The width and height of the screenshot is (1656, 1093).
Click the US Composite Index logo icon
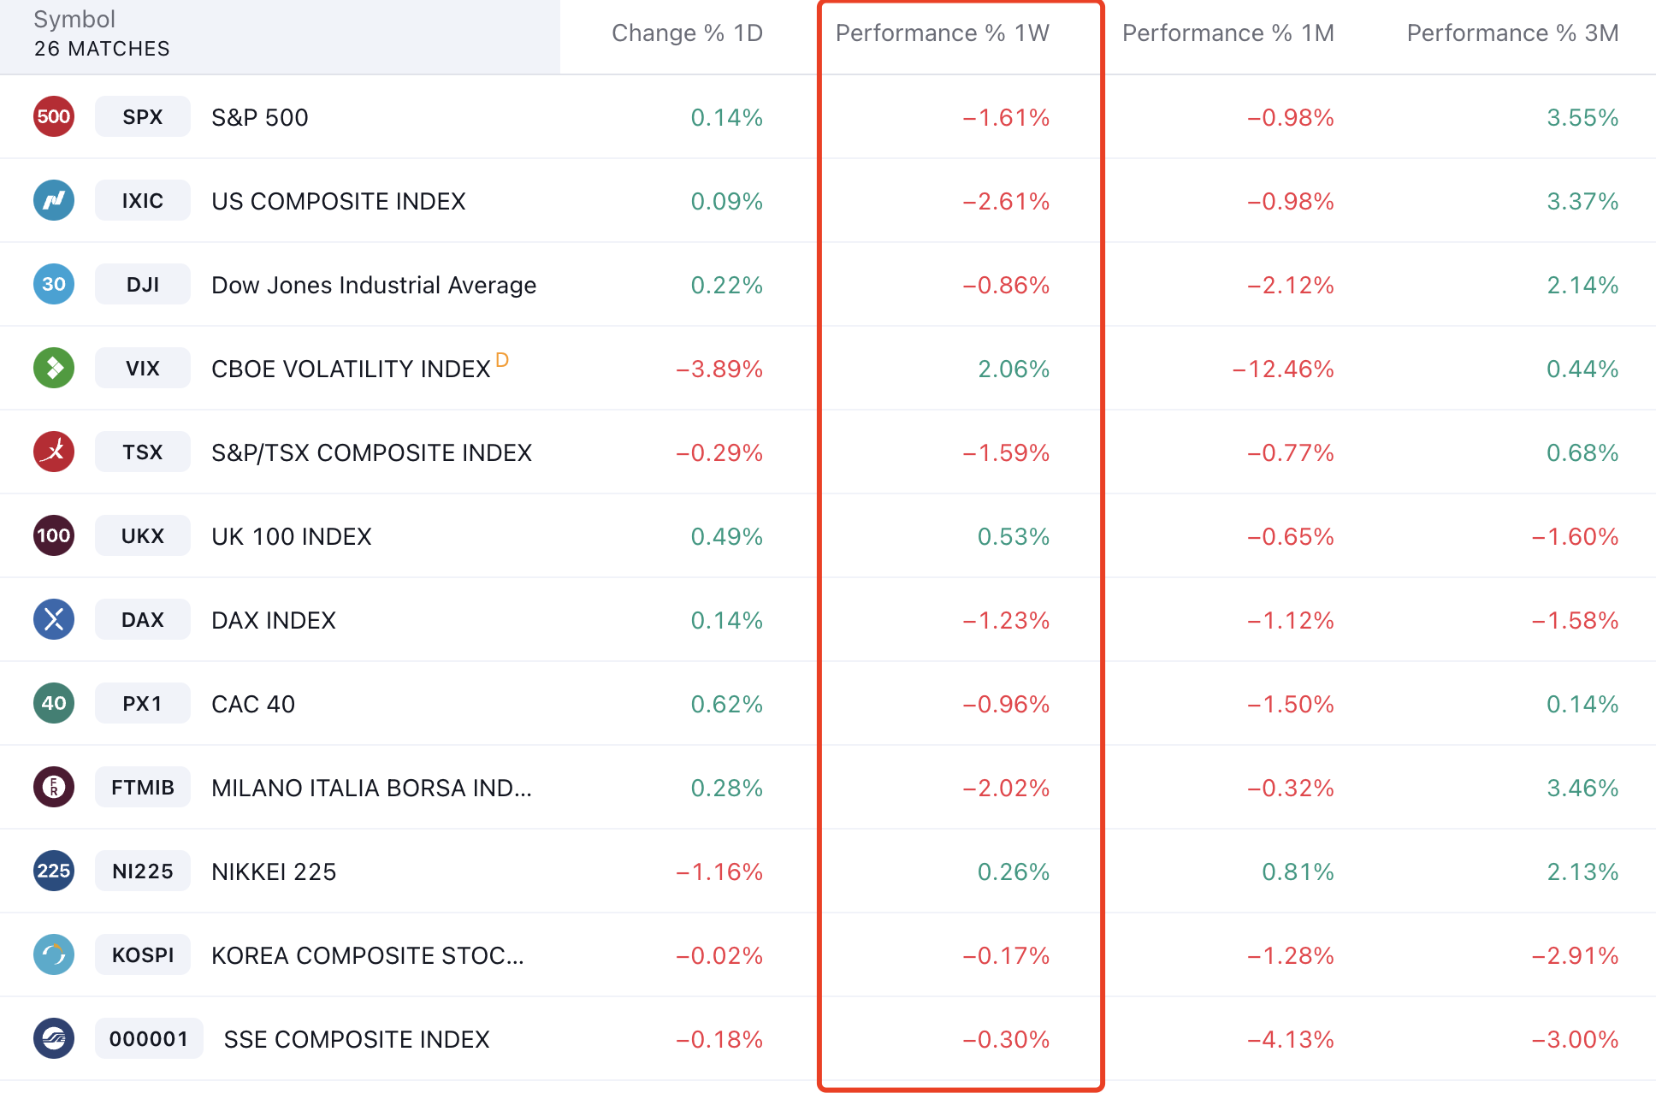[x=54, y=200]
